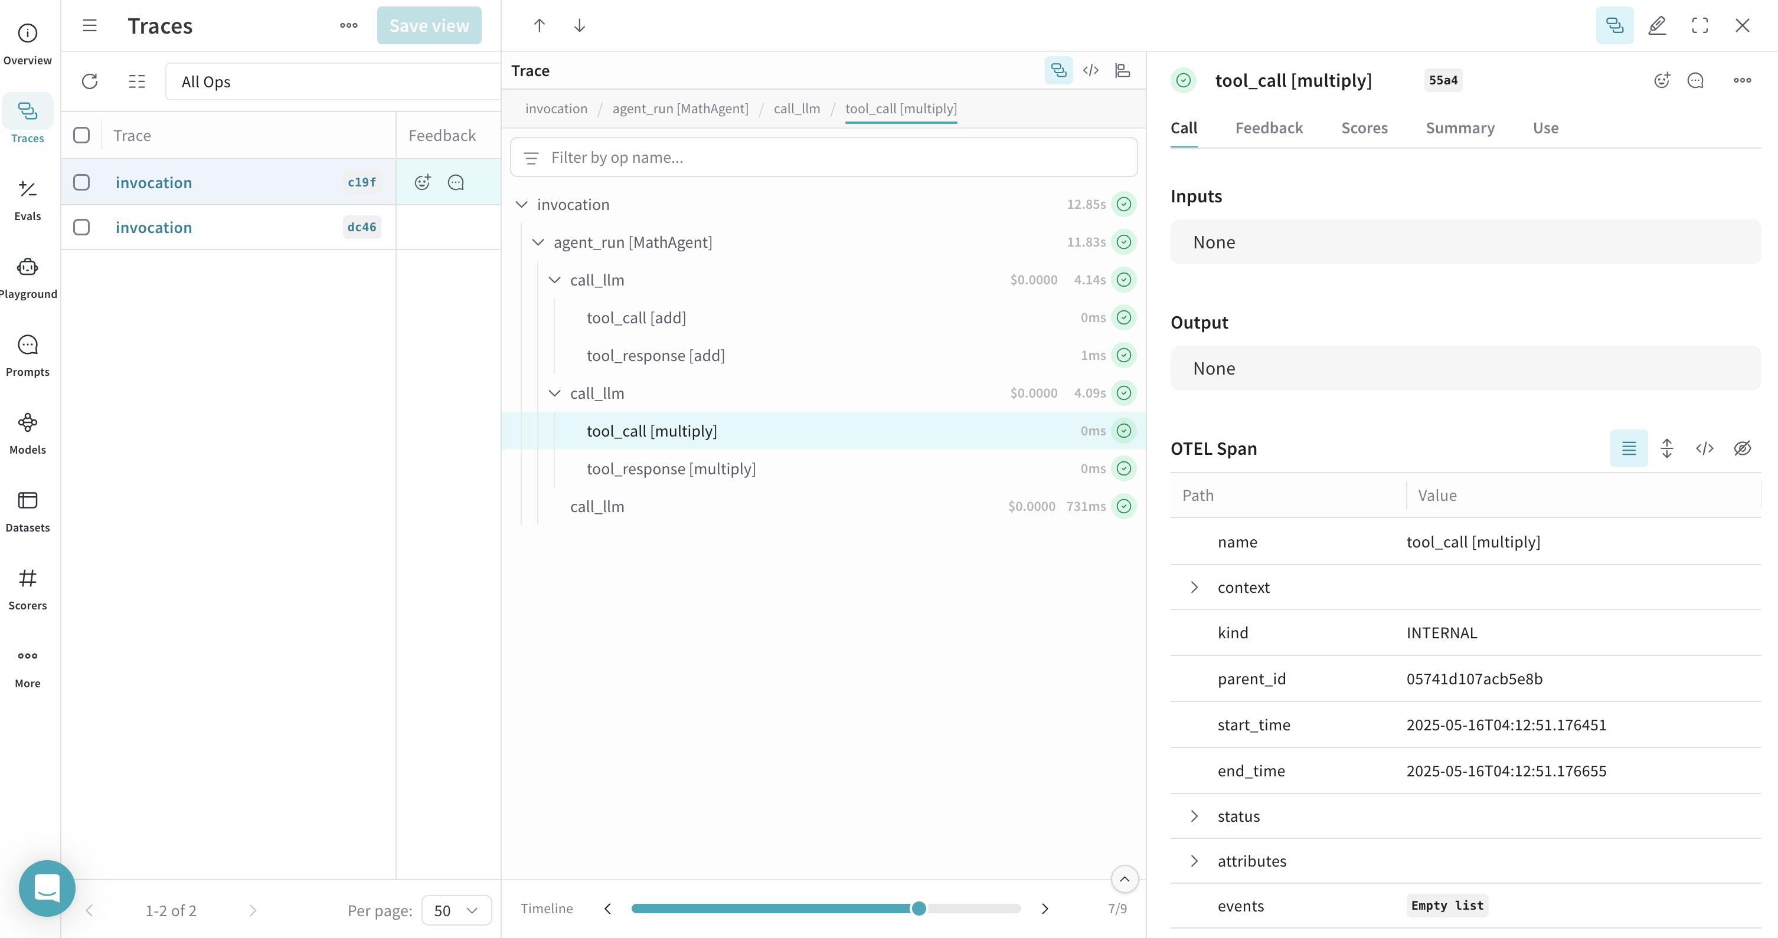Switch to the Summary tab
The height and width of the screenshot is (938, 1778).
(1460, 128)
